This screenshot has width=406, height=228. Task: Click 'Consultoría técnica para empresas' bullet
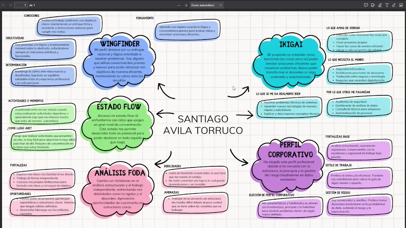point(358,109)
